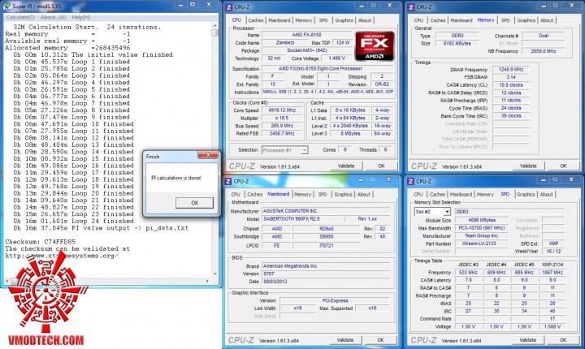Click the PI value output pi_data.txt line
Viewport: 585px width, 349px height.
click(101, 228)
